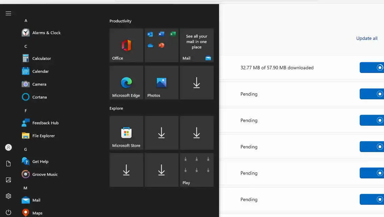Open the Start menu hamburger expand button
Viewport: 384px width, 217px height.
pos(8,13)
